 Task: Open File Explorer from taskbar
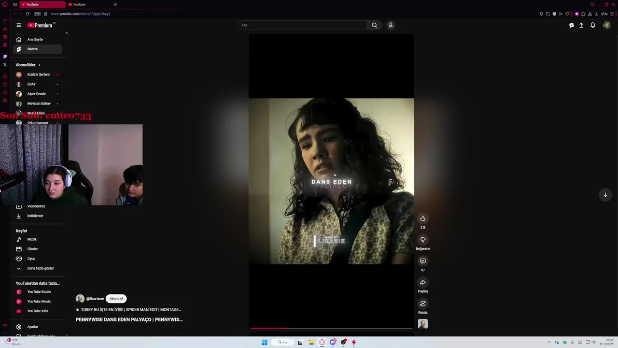tap(311, 342)
